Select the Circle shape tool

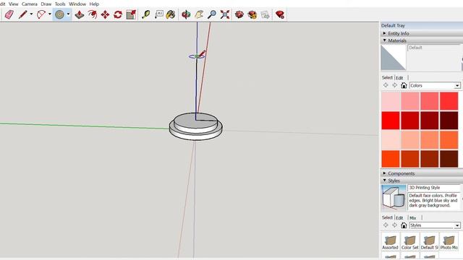pos(59,14)
